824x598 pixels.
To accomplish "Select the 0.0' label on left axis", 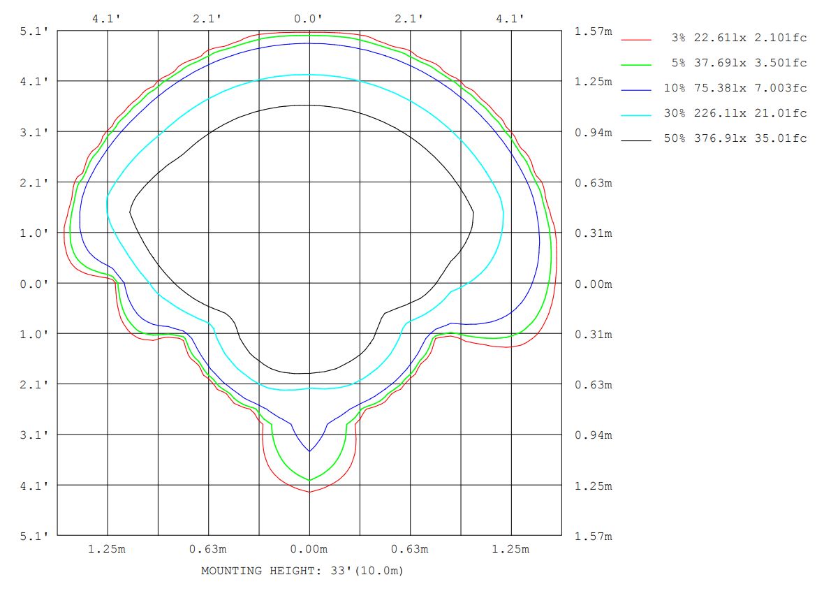I will pyautogui.click(x=36, y=284).
